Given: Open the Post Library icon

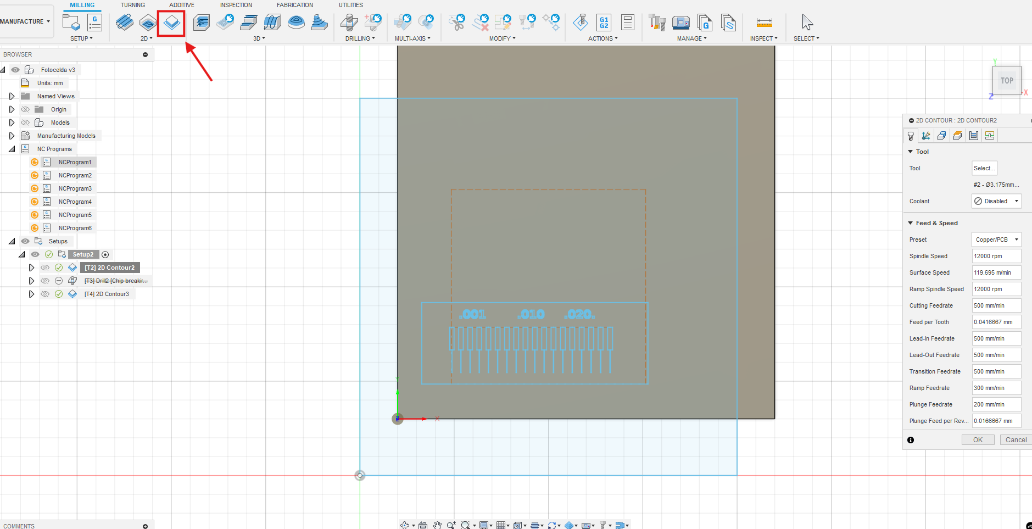Looking at the screenshot, I should [x=705, y=23].
